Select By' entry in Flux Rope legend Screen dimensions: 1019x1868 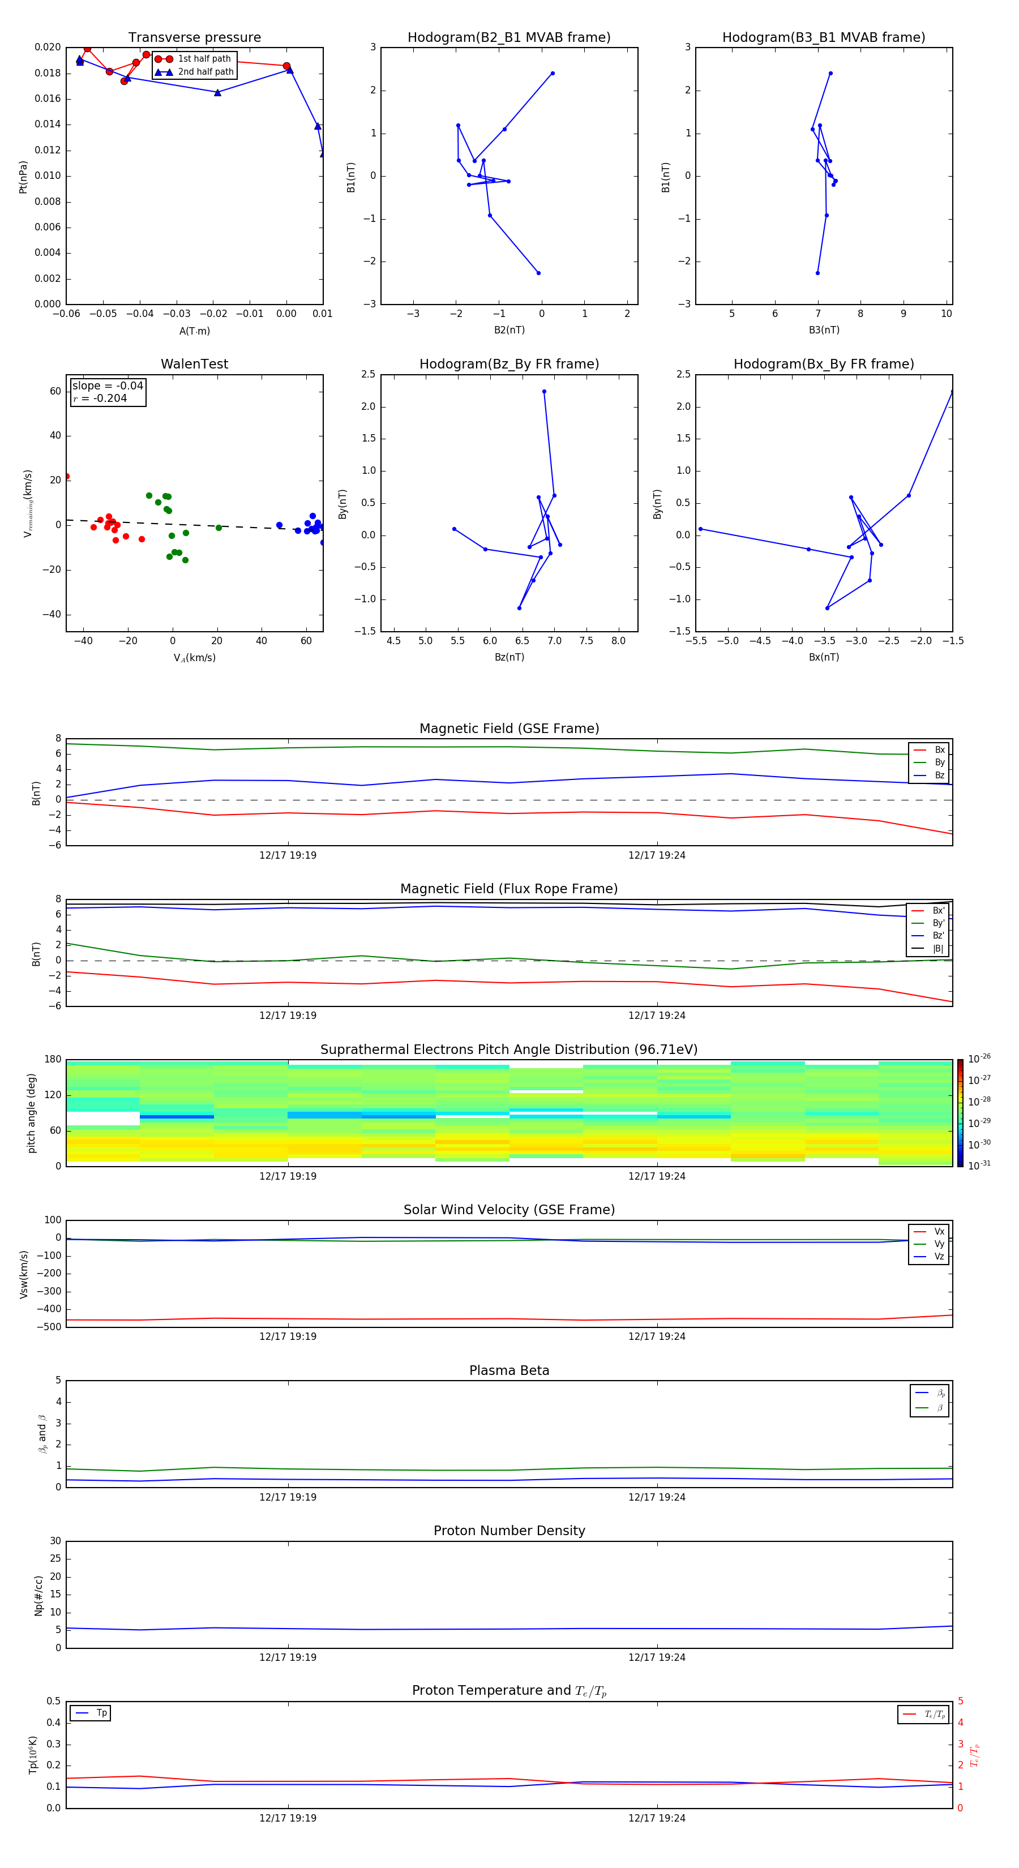928,923
